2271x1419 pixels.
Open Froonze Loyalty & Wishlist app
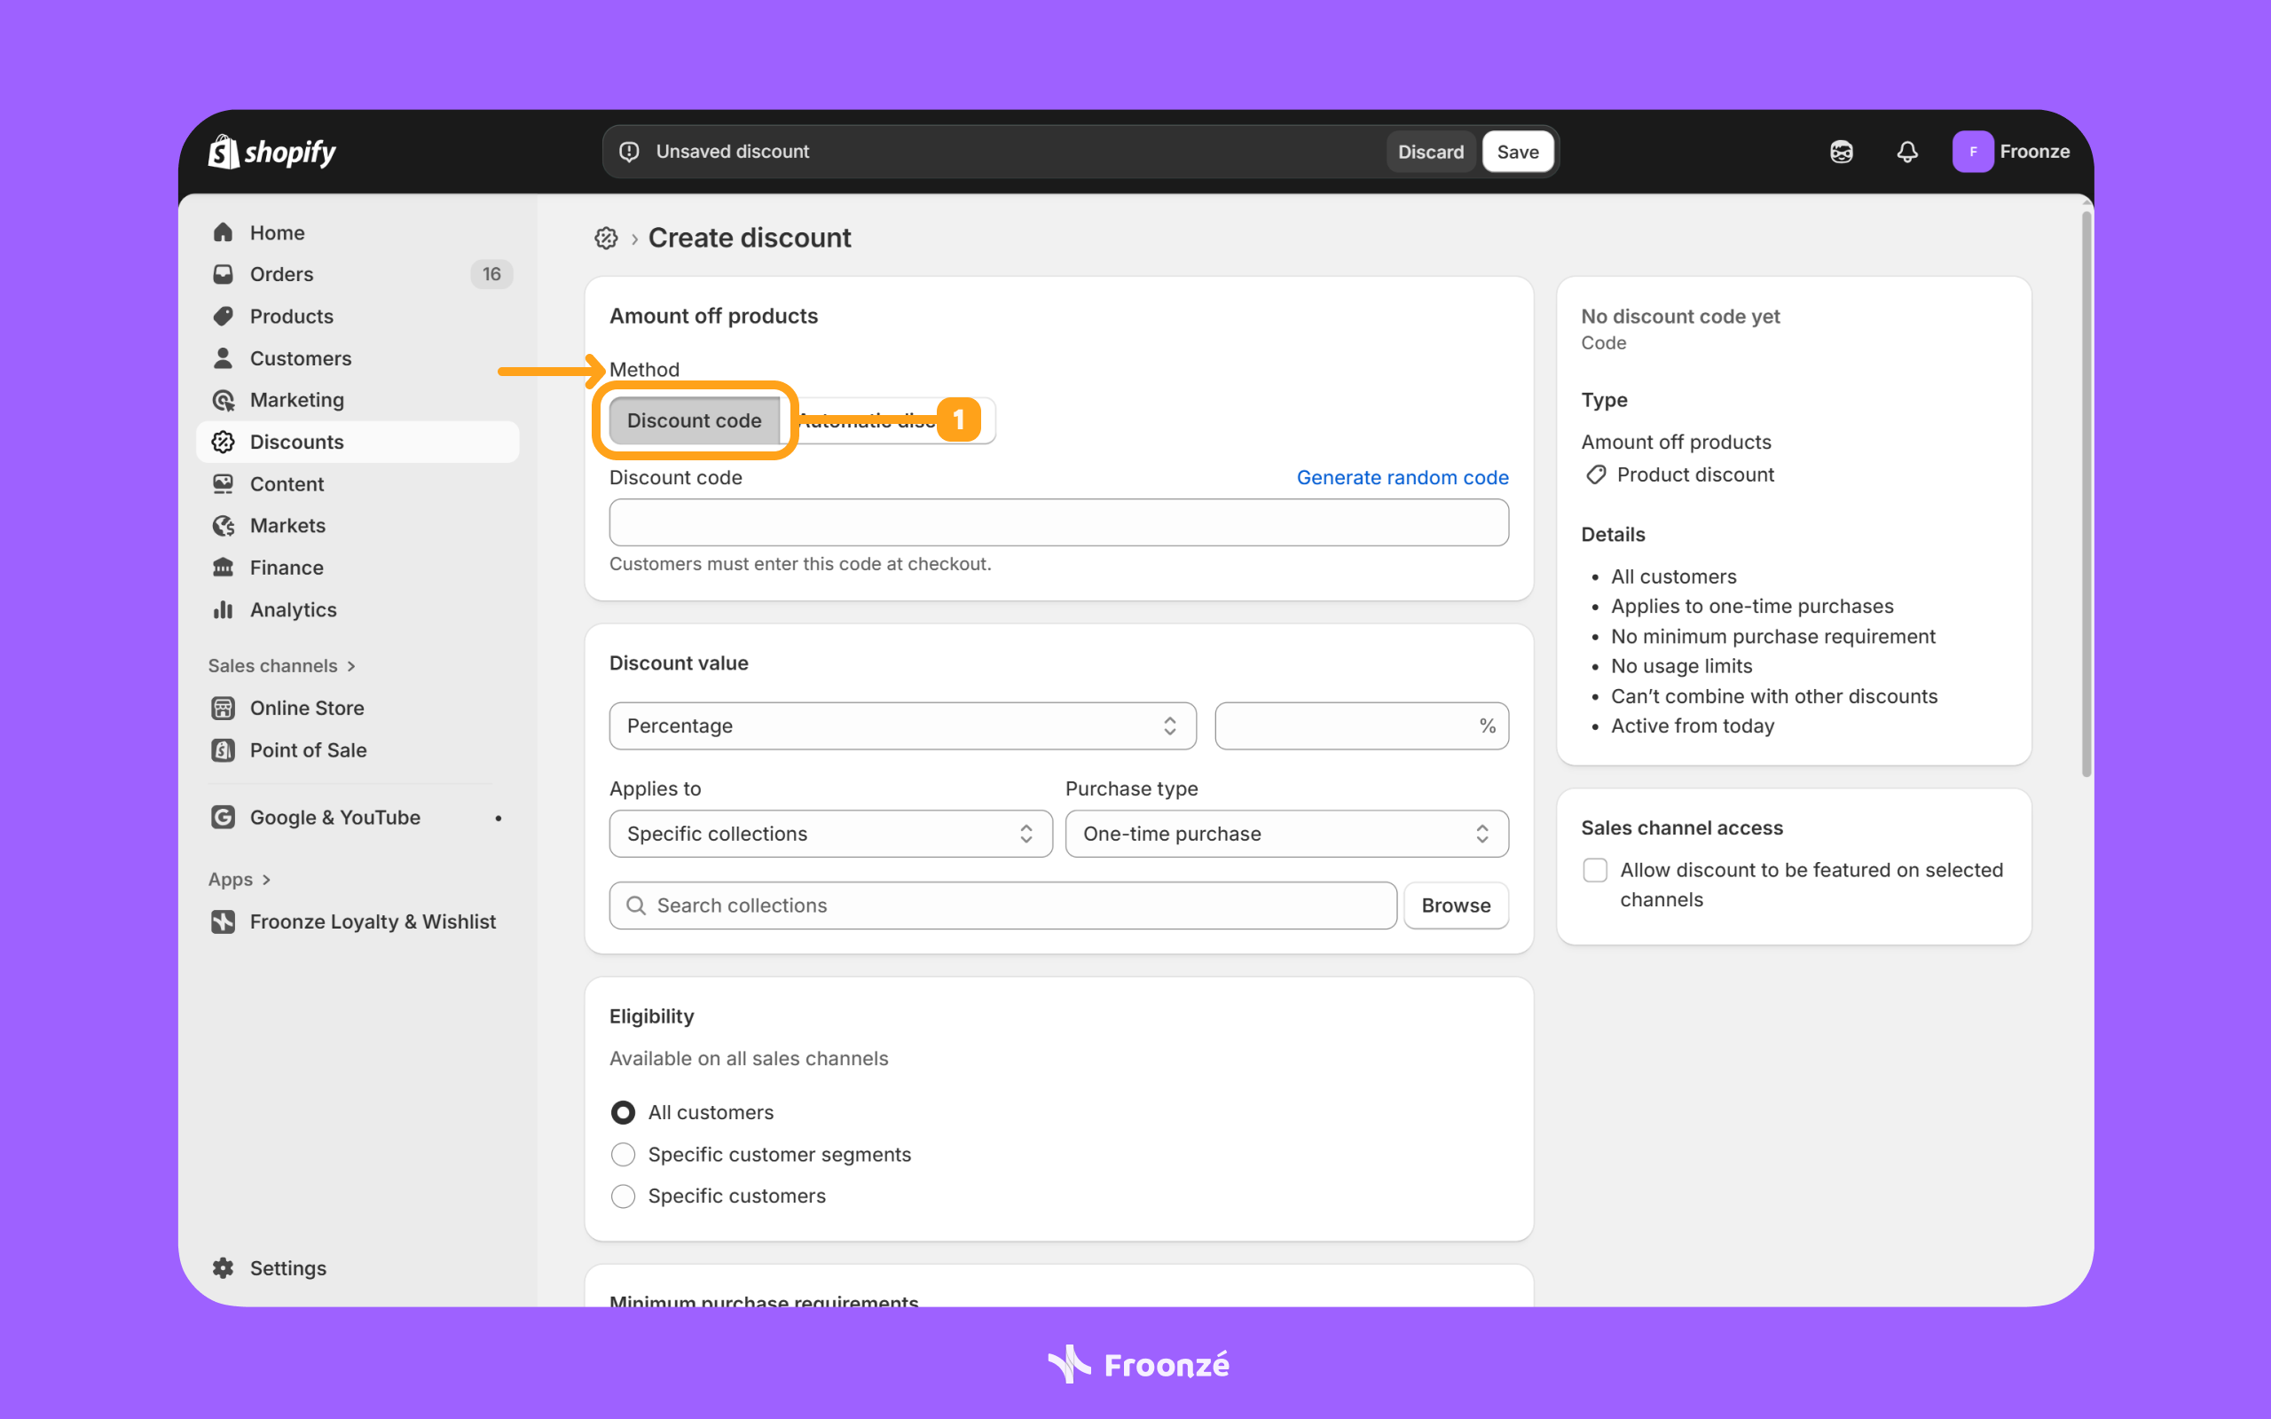coord(372,921)
